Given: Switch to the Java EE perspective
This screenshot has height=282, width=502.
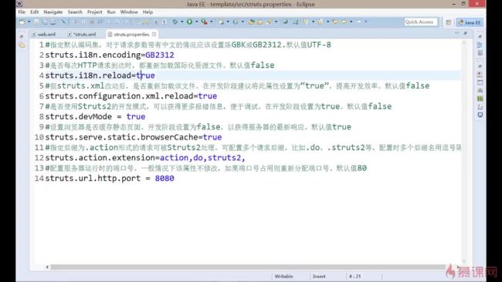Looking at the screenshot, I should [470, 22].
